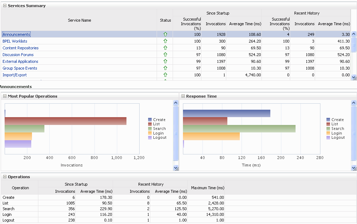Click the status icon for Discussion Forums

pos(165,54)
